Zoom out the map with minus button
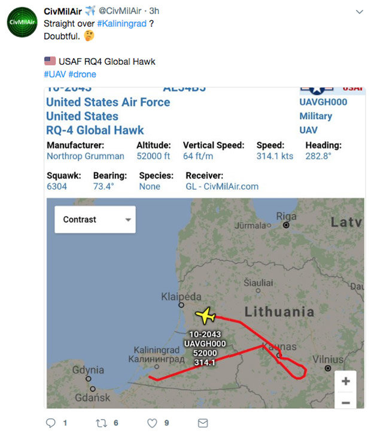The width and height of the screenshot is (371, 437). click(346, 403)
